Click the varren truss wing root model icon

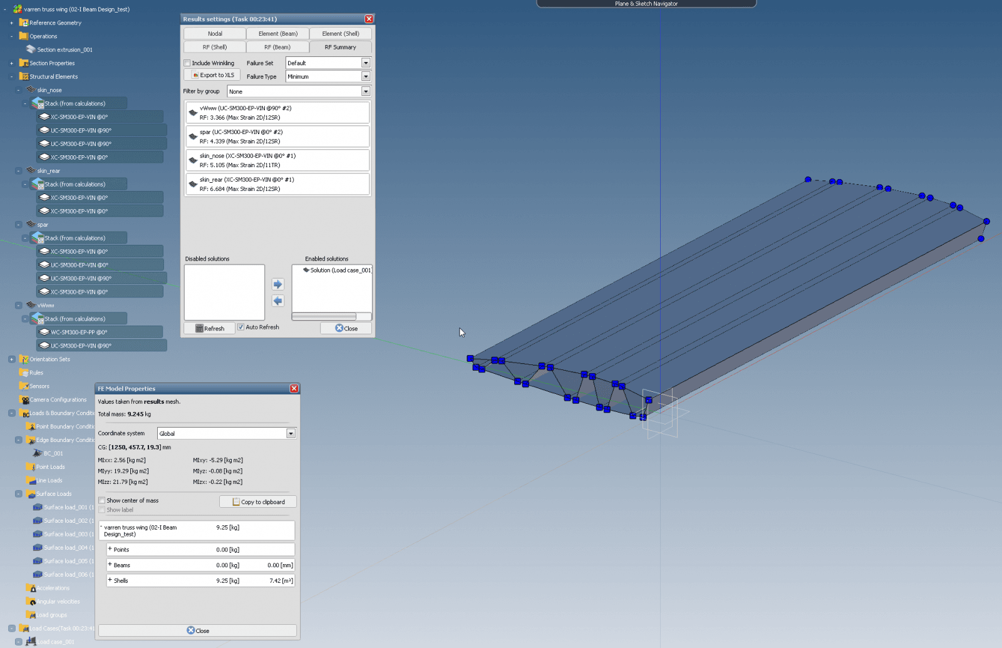pyautogui.click(x=18, y=9)
